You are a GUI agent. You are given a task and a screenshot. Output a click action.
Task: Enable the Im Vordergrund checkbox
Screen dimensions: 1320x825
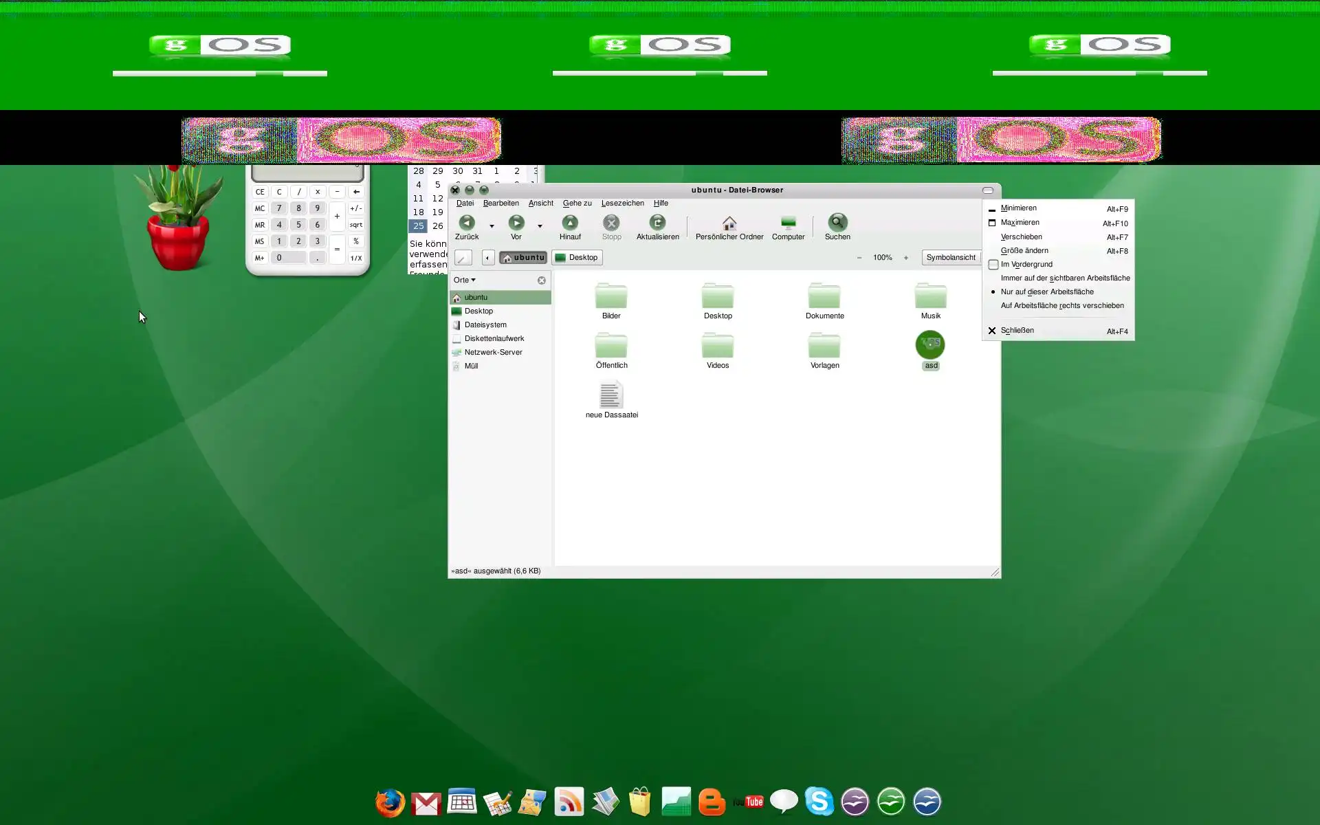pos(993,265)
